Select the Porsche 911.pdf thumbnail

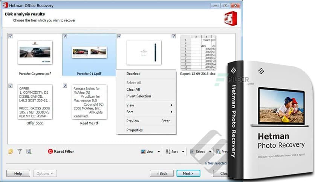89,52
